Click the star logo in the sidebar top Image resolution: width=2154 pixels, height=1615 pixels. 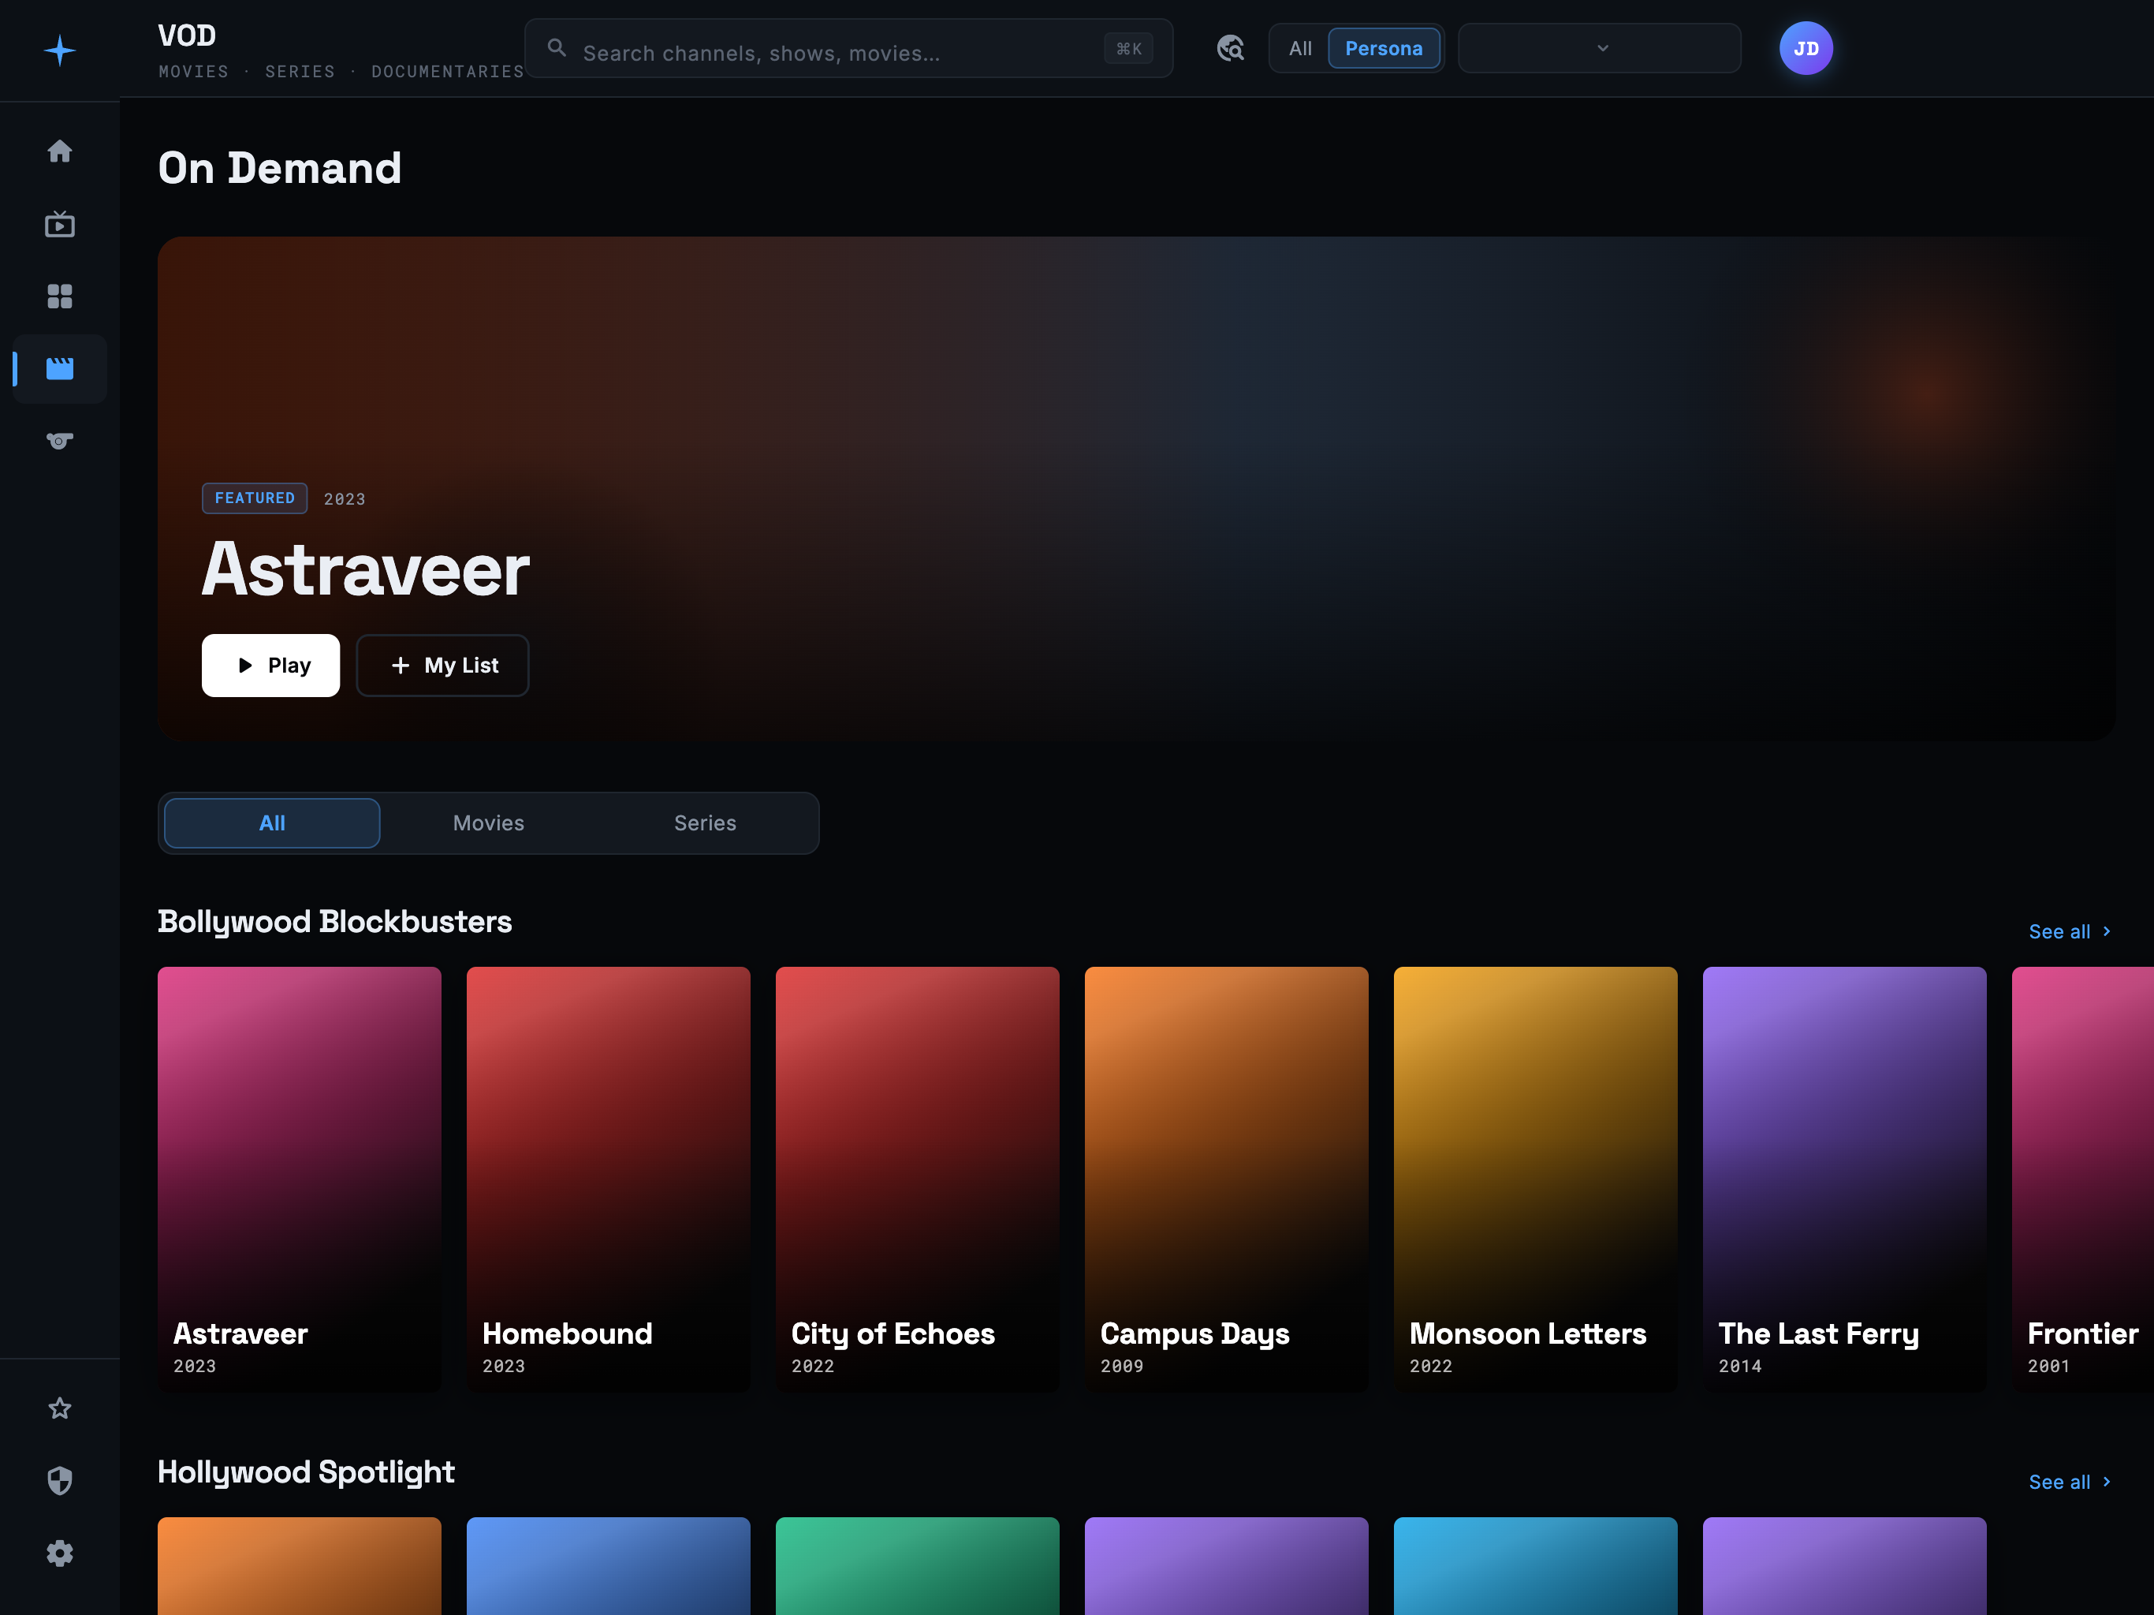[x=59, y=50]
